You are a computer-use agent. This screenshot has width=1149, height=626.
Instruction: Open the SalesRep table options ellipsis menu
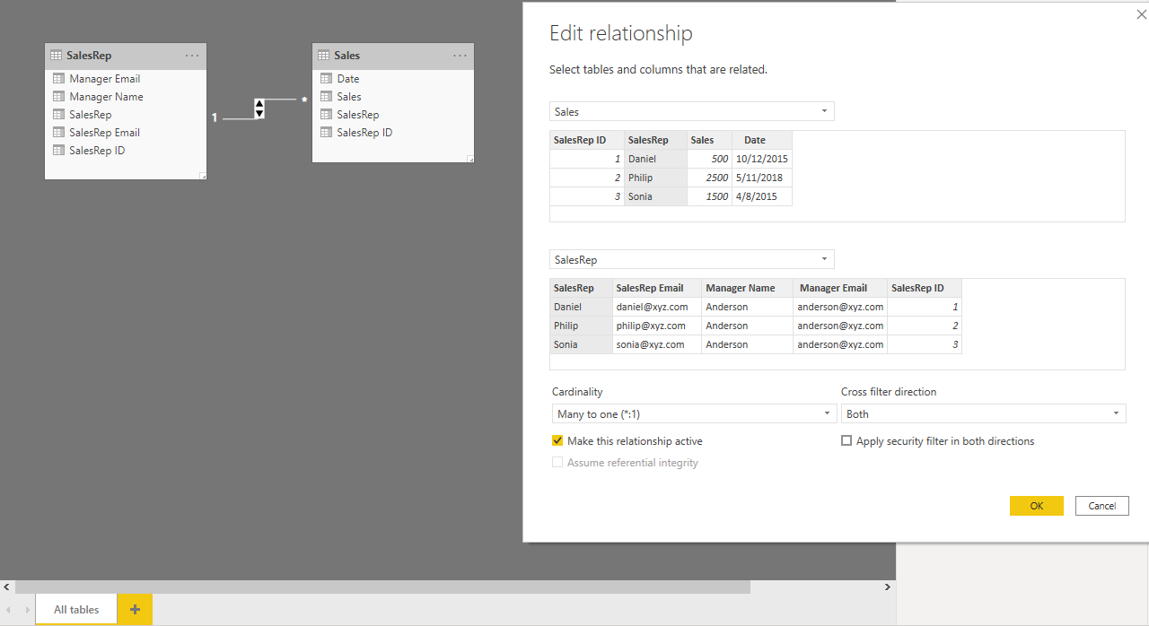(192, 56)
